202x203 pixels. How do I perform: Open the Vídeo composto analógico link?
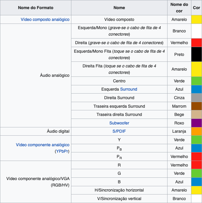pos(45,19)
